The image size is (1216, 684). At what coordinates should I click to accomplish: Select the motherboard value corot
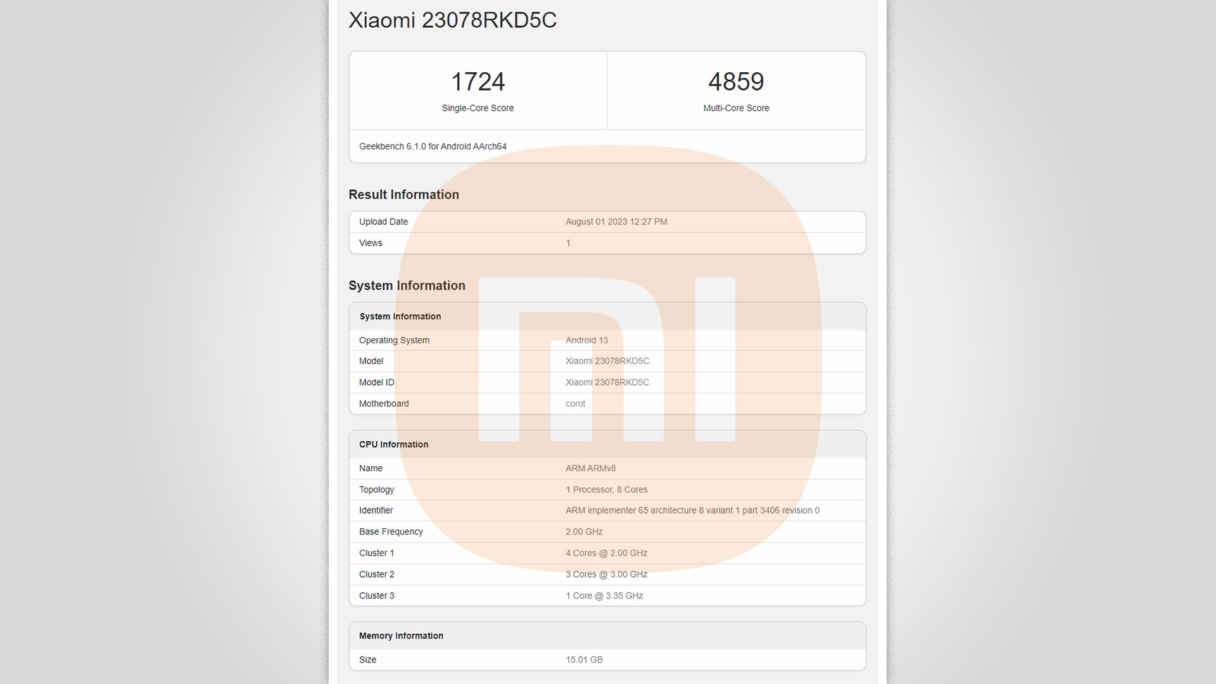coord(575,403)
